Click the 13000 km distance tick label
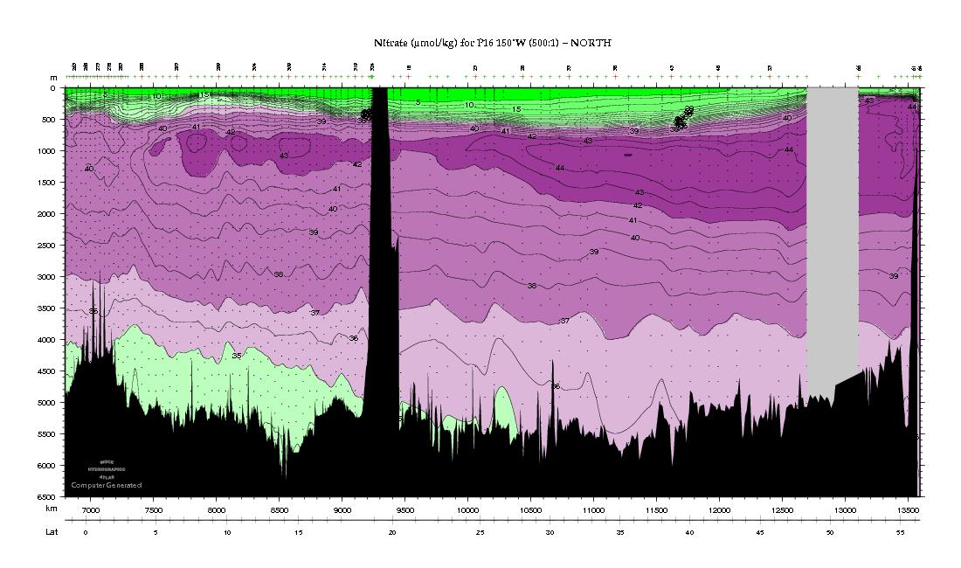 845,510
